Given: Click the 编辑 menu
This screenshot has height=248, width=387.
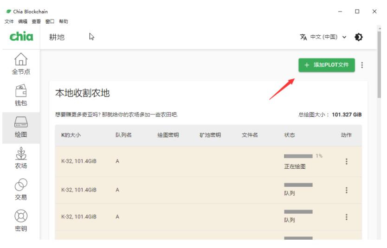Looking at the screenshot, I should click(22, 21).
